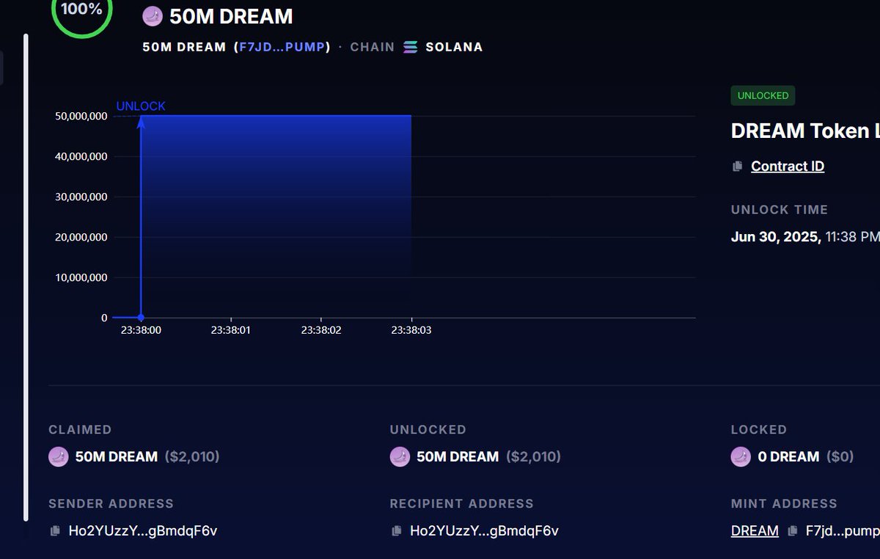Click the recipient address text Ho2YUzzY...gBmdqF6v
The height and width of the screenshot is (559, 880).
pyautogui.click(x=485, y=530)
